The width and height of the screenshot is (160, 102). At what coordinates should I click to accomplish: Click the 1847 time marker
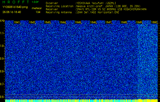108,22
